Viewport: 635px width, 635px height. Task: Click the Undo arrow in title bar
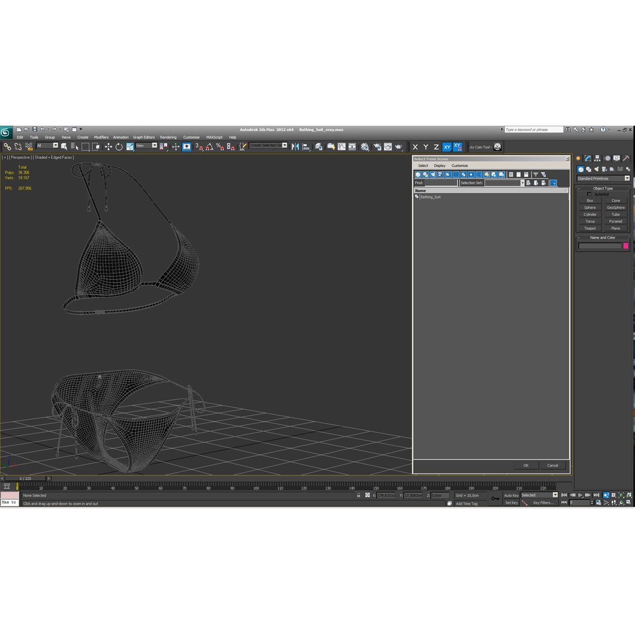[42, 129]
